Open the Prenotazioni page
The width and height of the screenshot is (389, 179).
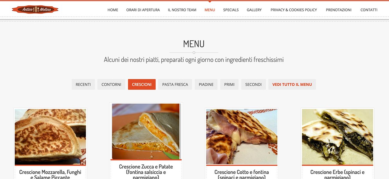click(x=339, y=10)
